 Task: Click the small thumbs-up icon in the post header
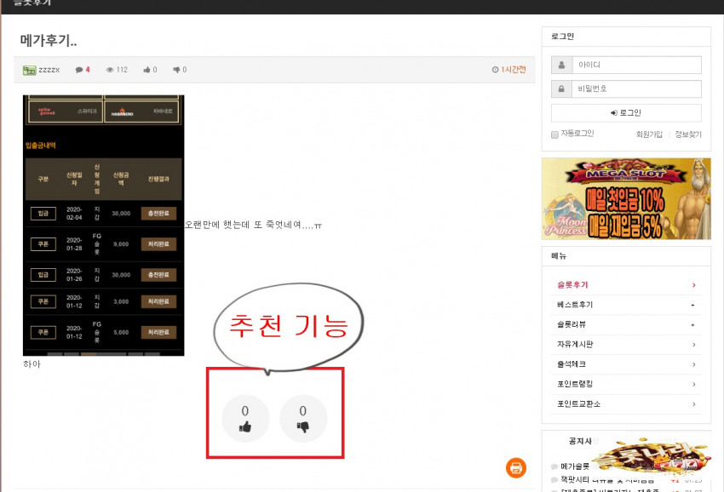pyautogui.click(x=147, y=70)
